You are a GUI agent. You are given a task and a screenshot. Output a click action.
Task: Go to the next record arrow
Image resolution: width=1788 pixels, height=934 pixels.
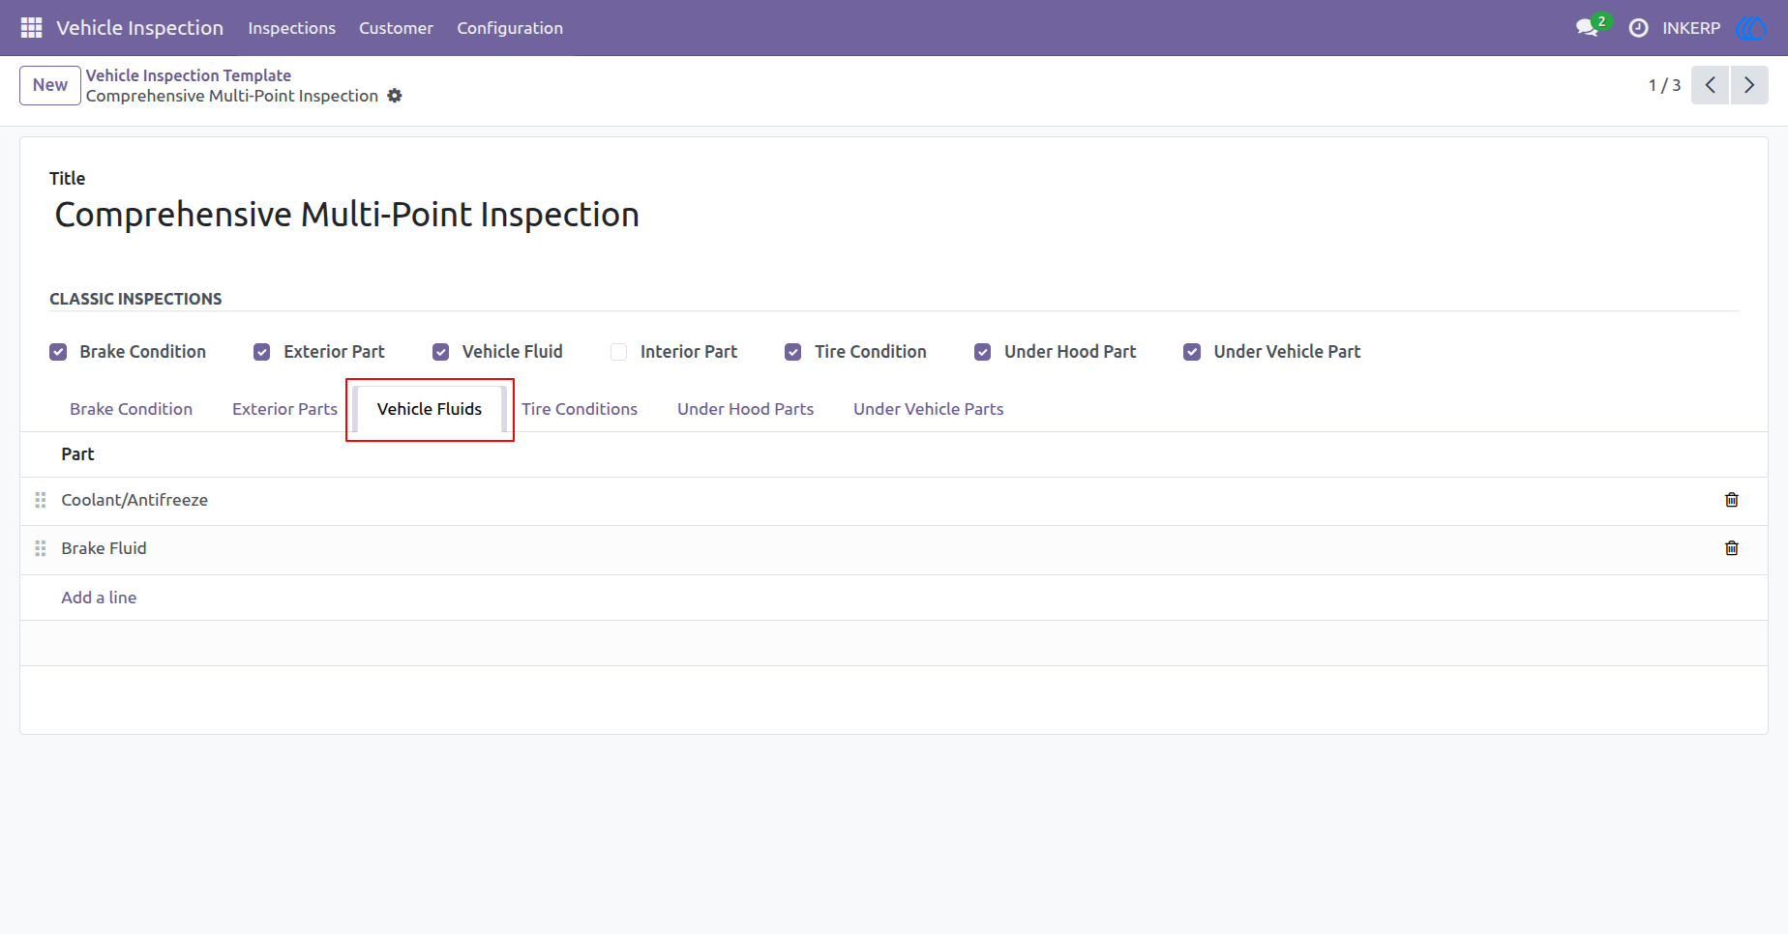coord(1749,85)
